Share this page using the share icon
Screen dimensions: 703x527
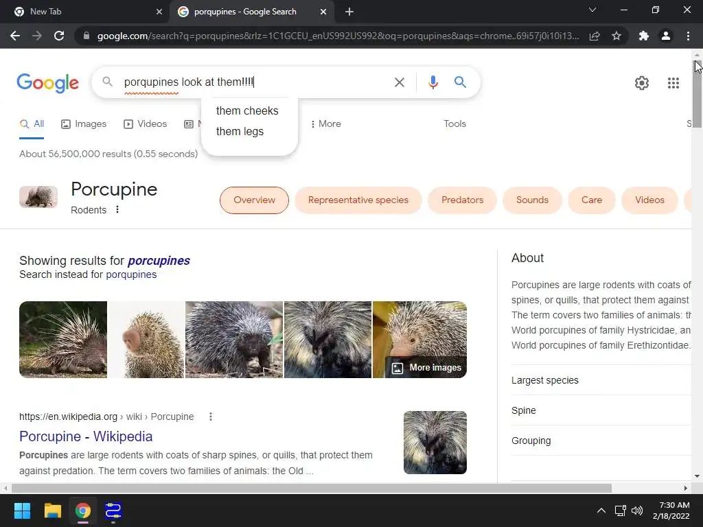pyautogui.click(x=595, y=36)
